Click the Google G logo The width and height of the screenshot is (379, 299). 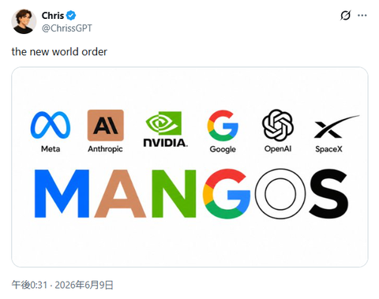223,125
